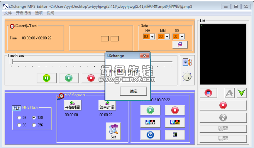Select the 96 Kbit/s option
254x148 pixels.
pos(19,125)
